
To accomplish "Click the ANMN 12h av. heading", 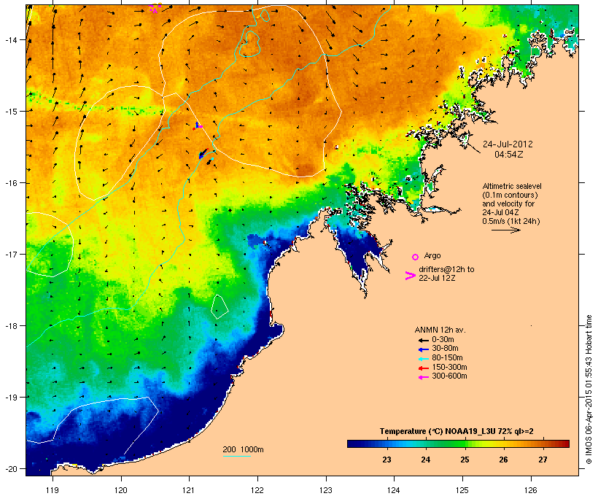I will (x=440, y=330).
